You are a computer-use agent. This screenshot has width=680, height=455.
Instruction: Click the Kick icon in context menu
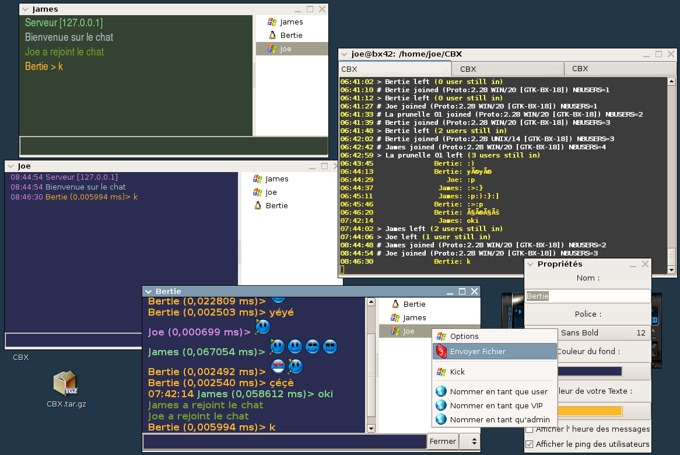pos(441,372)
